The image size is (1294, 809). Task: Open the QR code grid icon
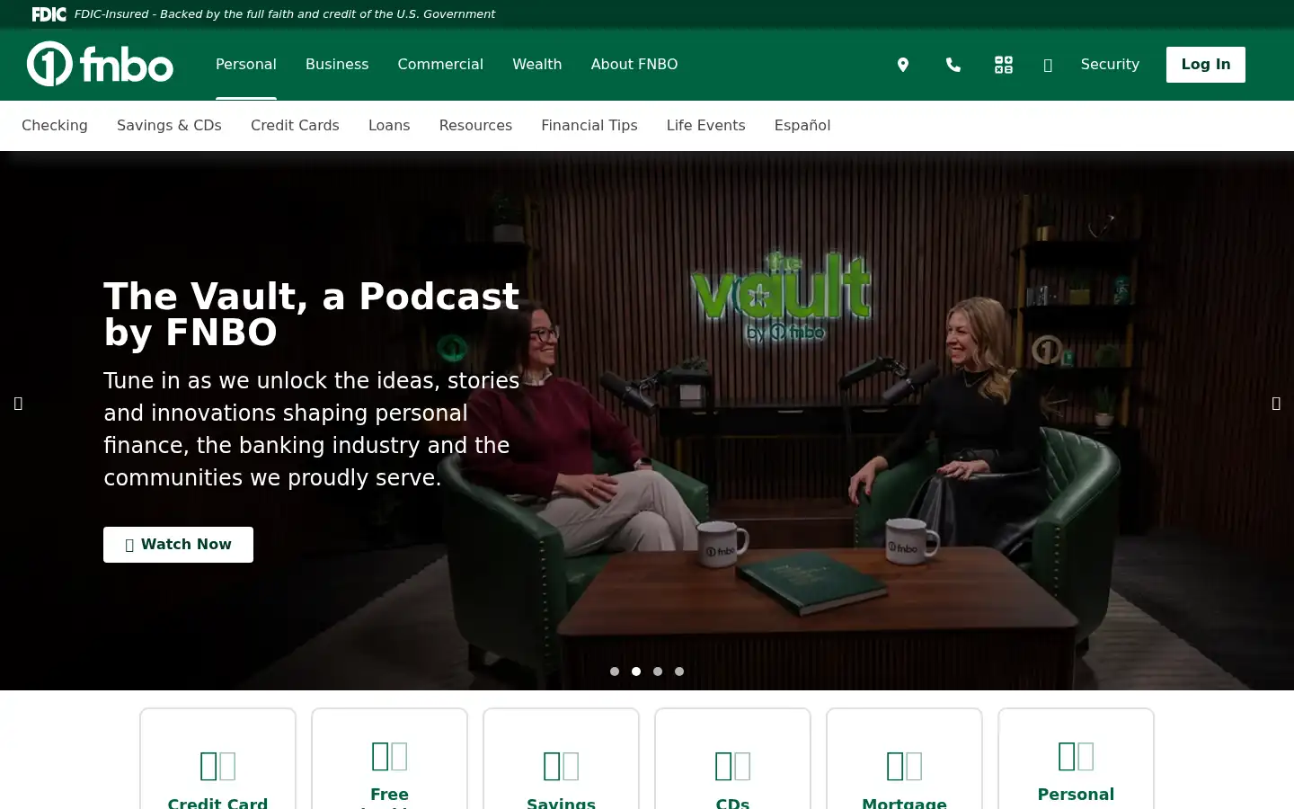point(1004,65)
